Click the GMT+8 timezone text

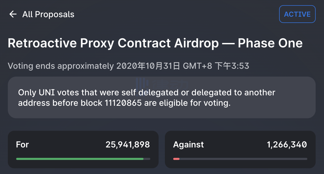pyautogui.click(x=197, y=66)
